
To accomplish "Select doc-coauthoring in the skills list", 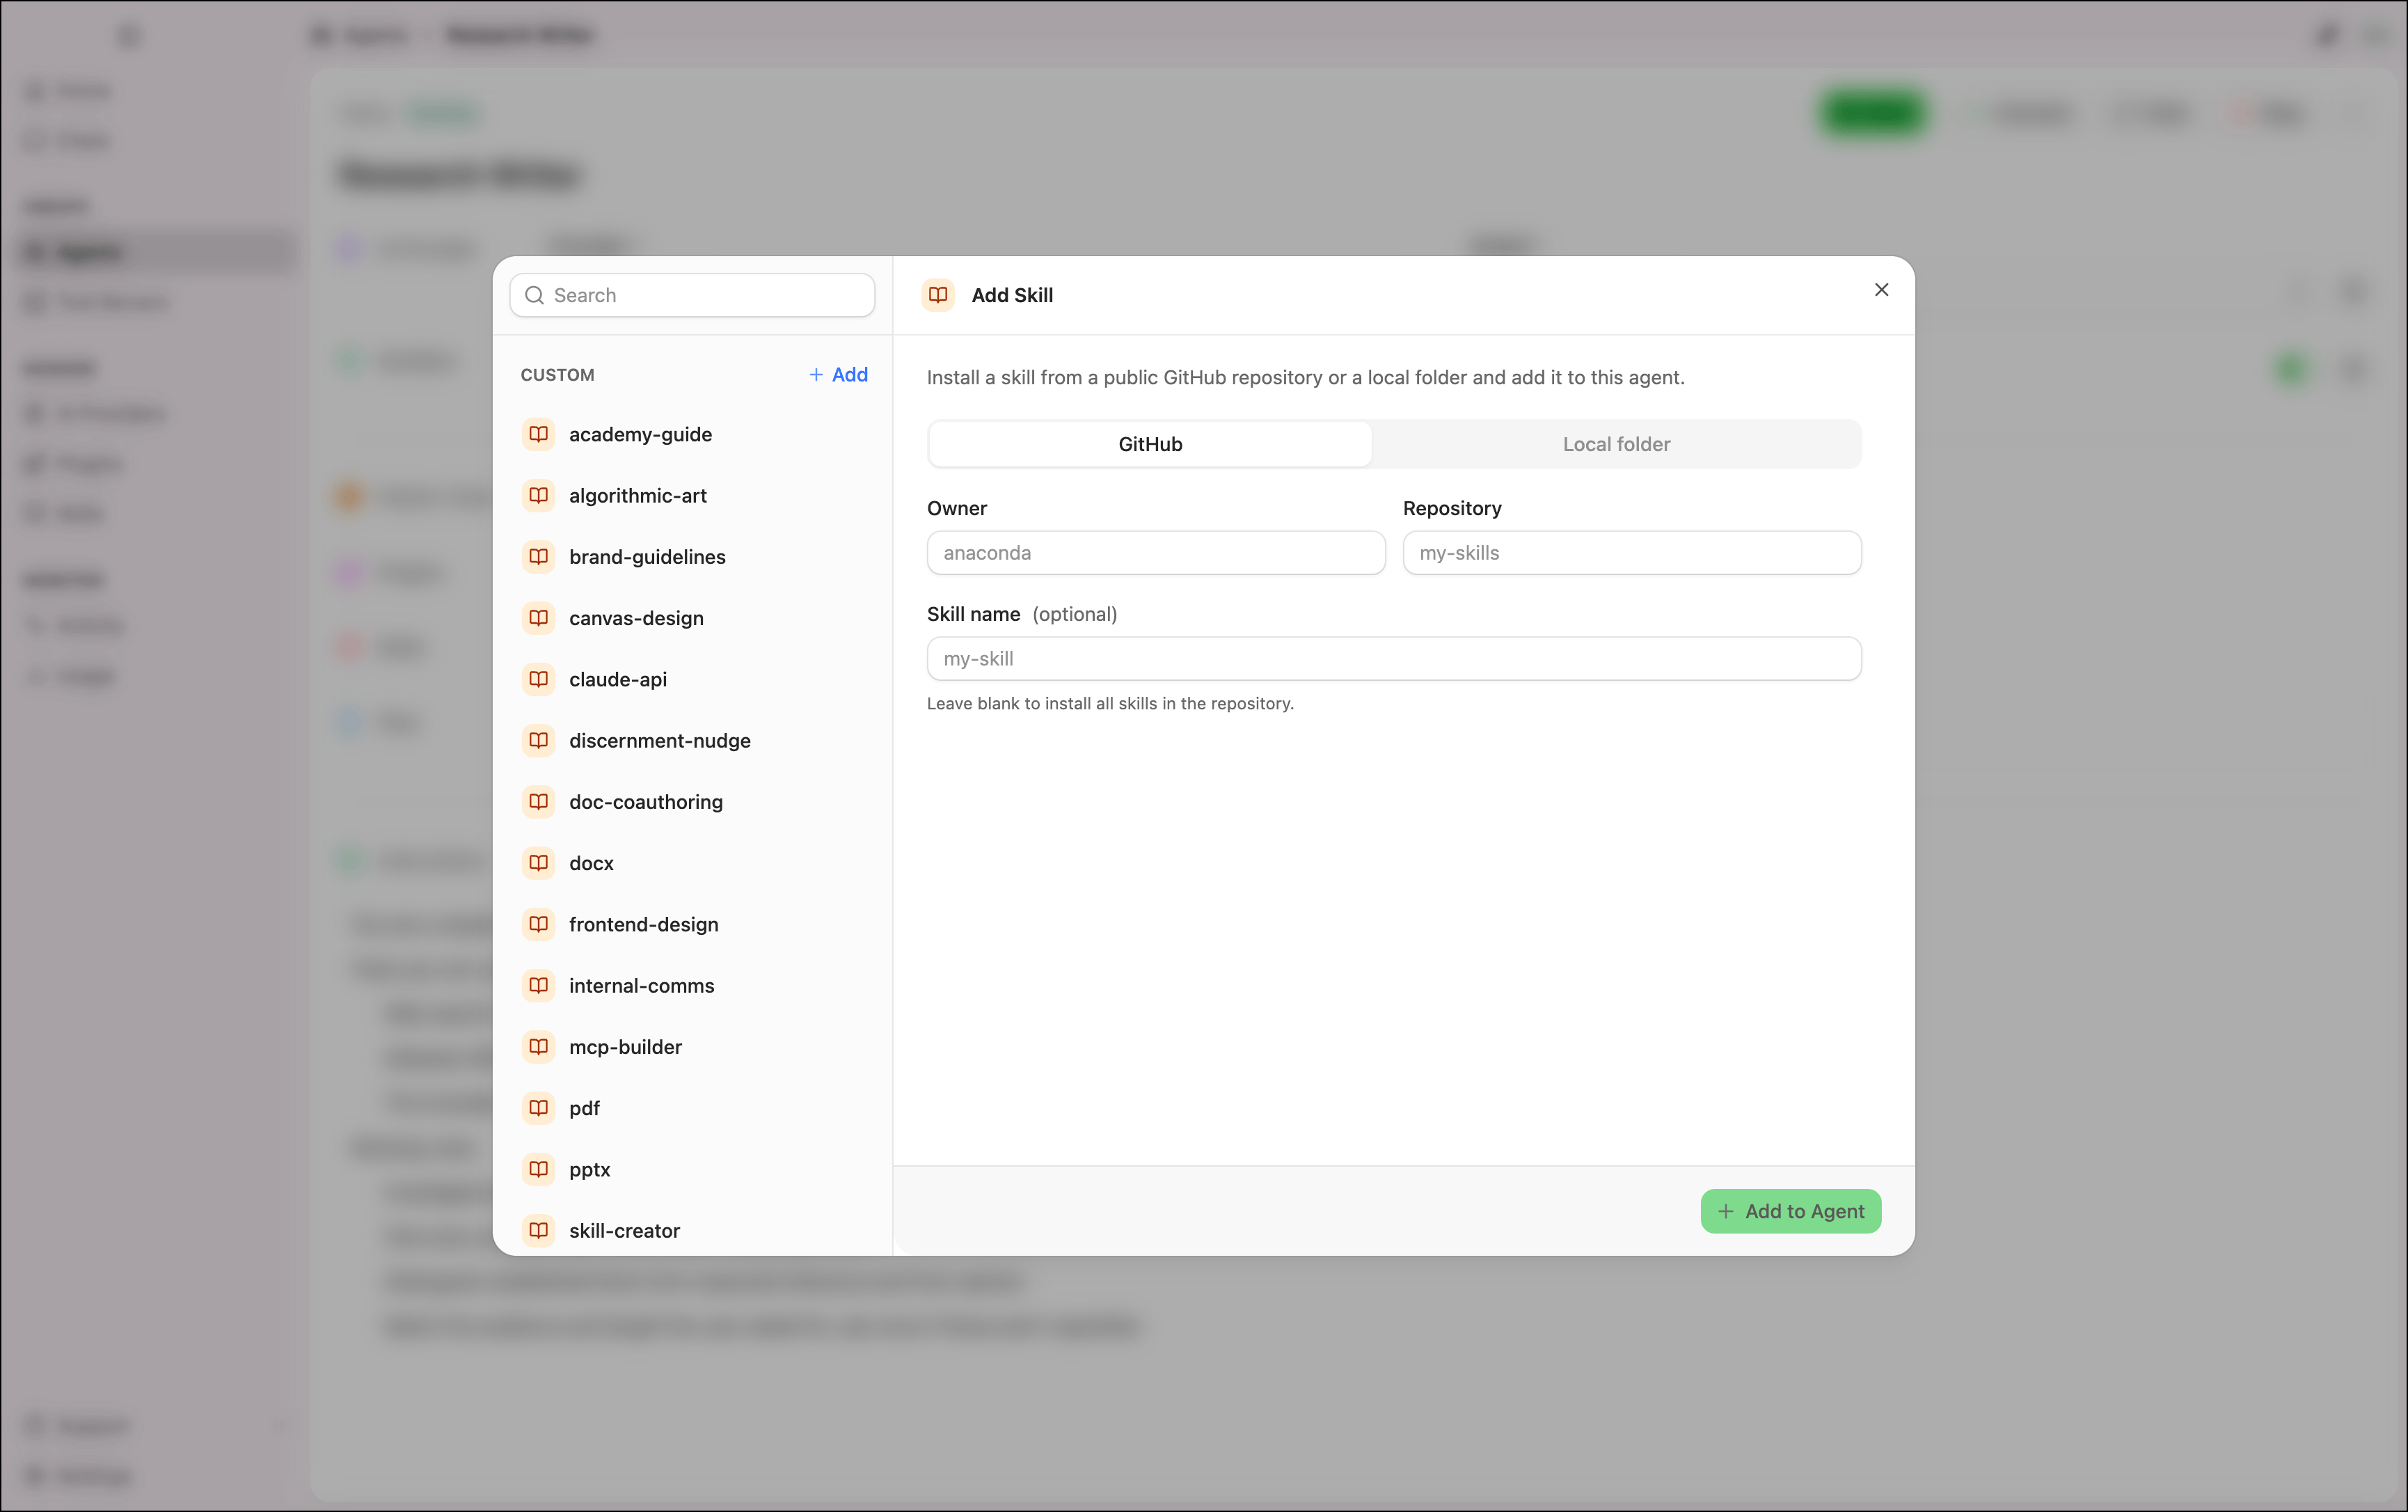I will 692,801.
